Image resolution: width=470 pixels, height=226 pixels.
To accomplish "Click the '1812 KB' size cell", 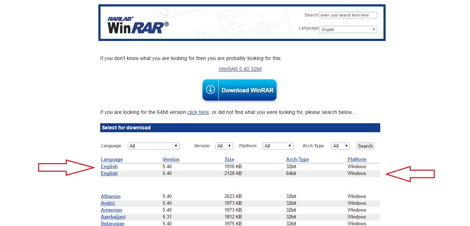I will coord(233,217).
